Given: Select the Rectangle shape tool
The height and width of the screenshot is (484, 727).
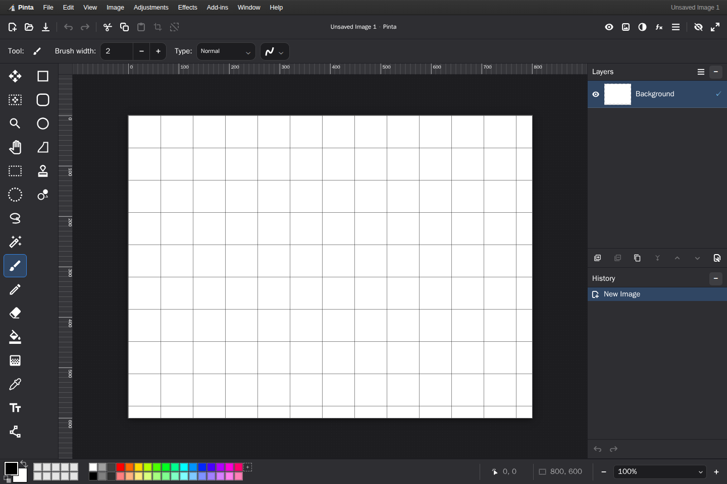Looking at the screenshot, I should (x=43, y=76).
